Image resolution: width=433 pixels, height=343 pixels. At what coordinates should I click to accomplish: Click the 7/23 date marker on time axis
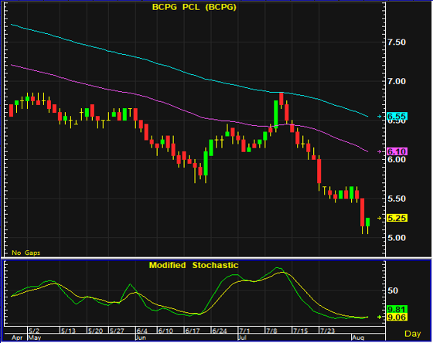(x=327, y=331)
